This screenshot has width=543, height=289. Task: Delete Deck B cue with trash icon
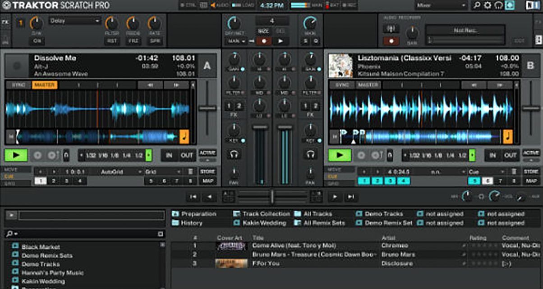pyautogui.click(x=514, y=172)
